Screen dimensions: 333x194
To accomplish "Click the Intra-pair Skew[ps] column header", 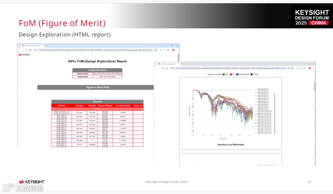I will point(123,105).
